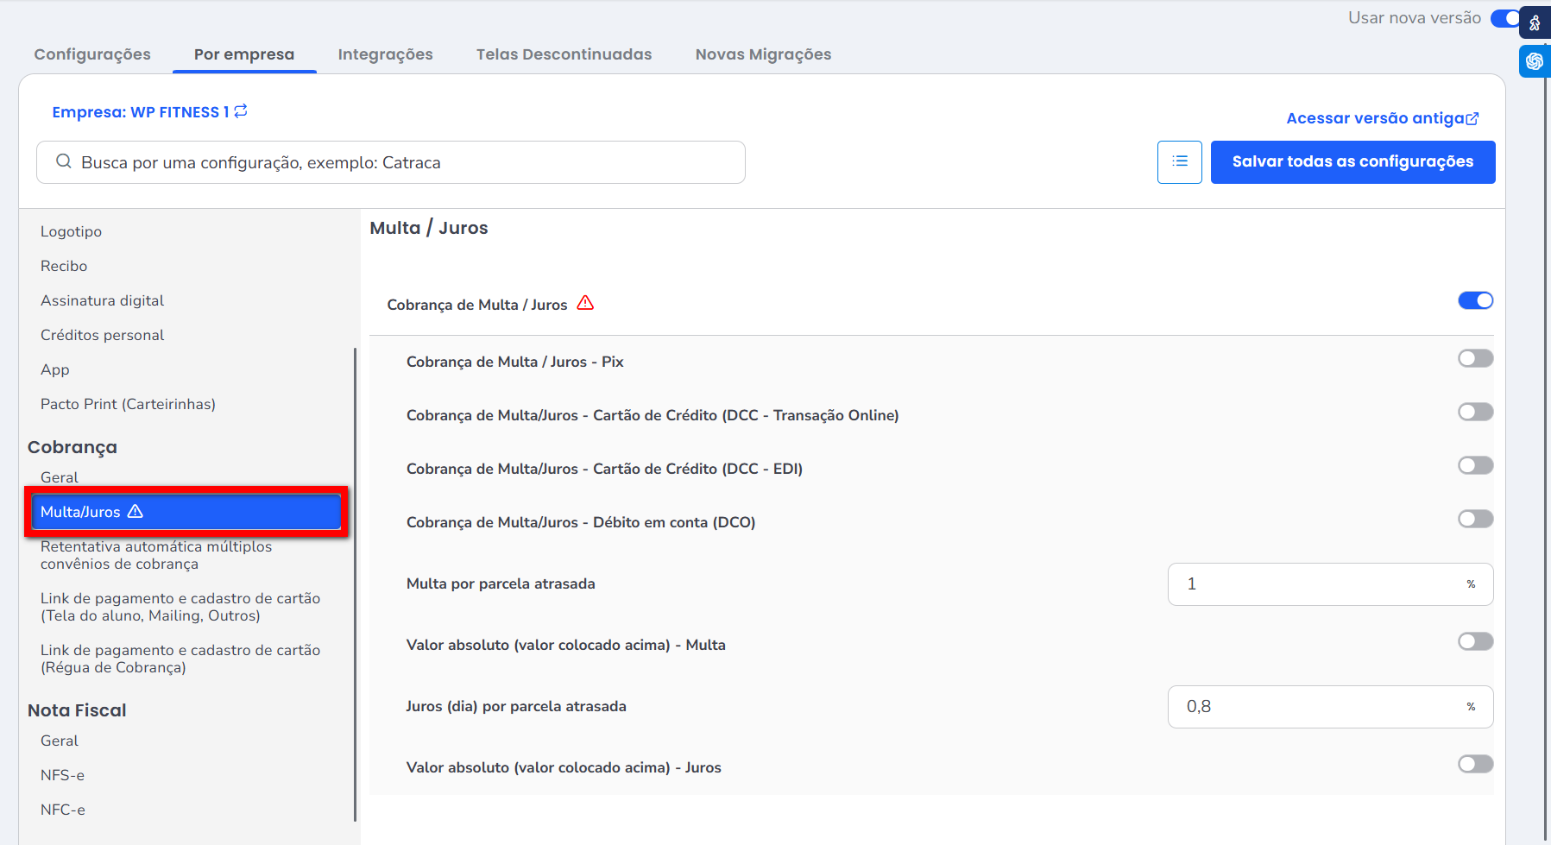Disable the Cobrança de Multa / Juros toggle
Viewport: 1551px width, 845px height.
(x=1475, y=300)
